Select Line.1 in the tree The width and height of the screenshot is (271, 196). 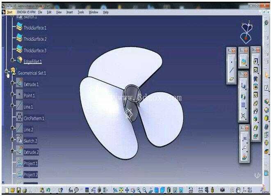pyautogui.click(x=28, y=107)
